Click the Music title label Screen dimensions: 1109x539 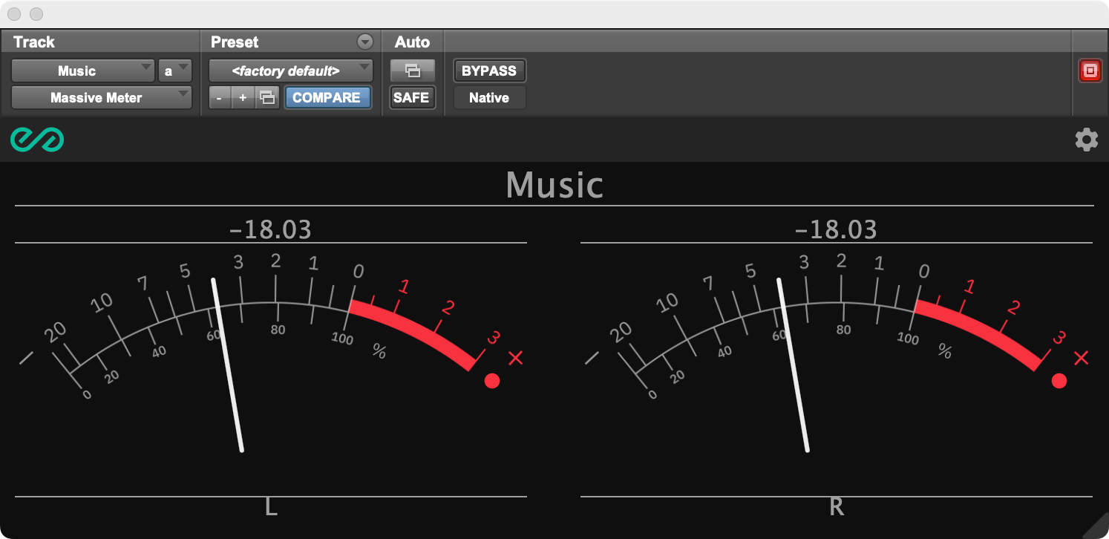pos(554,184)
